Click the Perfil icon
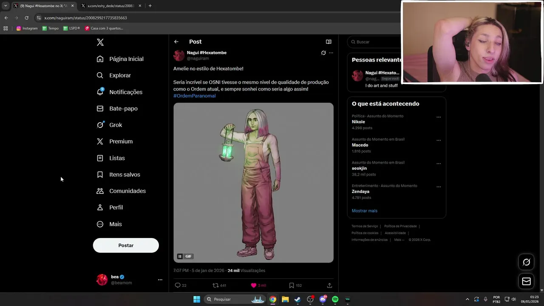This screenshot has height=306, width=544. pyautogui.click(x=100, y=207)
